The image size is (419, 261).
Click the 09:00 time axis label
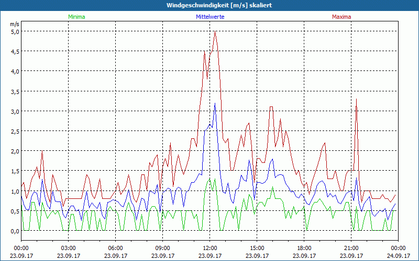point(162,248)
